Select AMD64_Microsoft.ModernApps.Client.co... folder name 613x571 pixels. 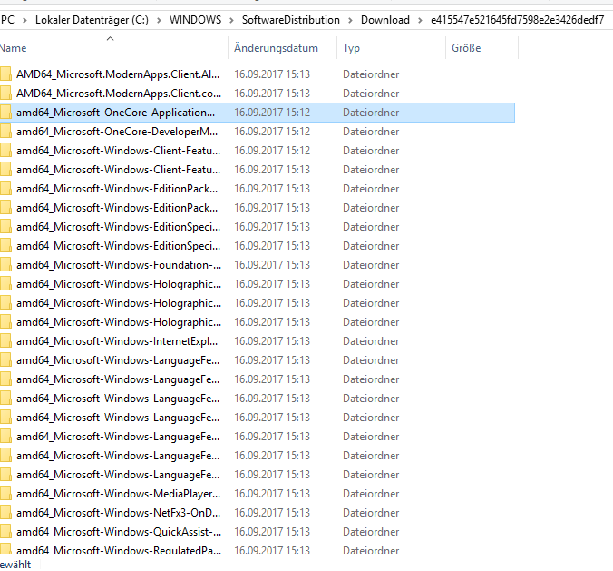(x=119, y=94)
